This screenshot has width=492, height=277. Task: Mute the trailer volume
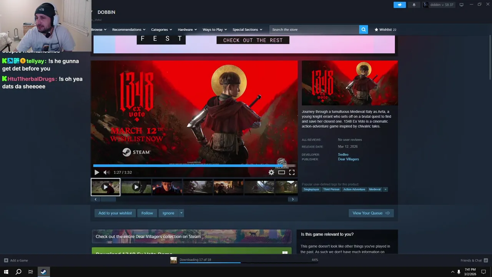106,172
